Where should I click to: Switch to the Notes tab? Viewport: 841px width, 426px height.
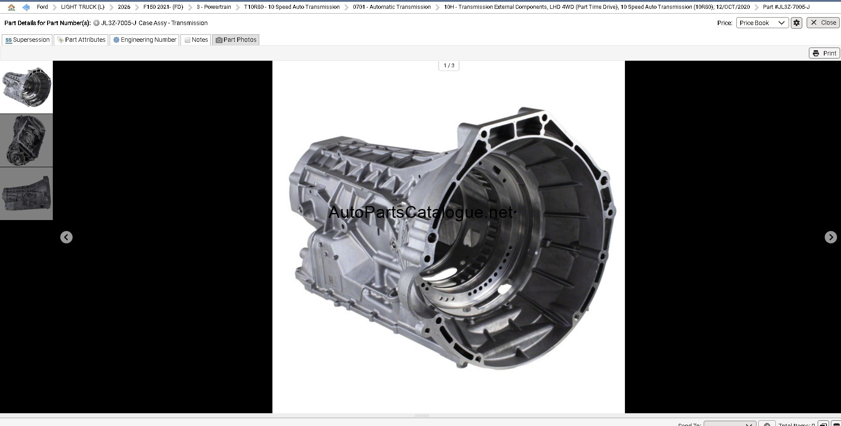196,40
